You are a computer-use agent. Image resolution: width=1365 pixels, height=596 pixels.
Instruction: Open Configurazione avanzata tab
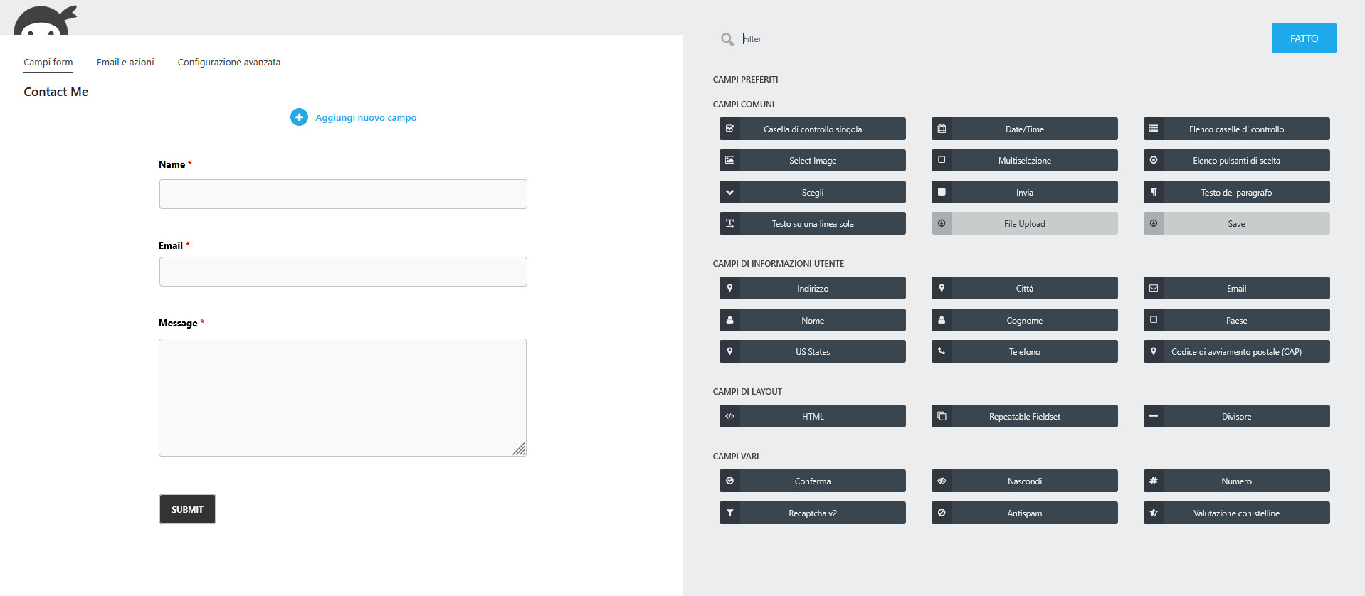229,63
